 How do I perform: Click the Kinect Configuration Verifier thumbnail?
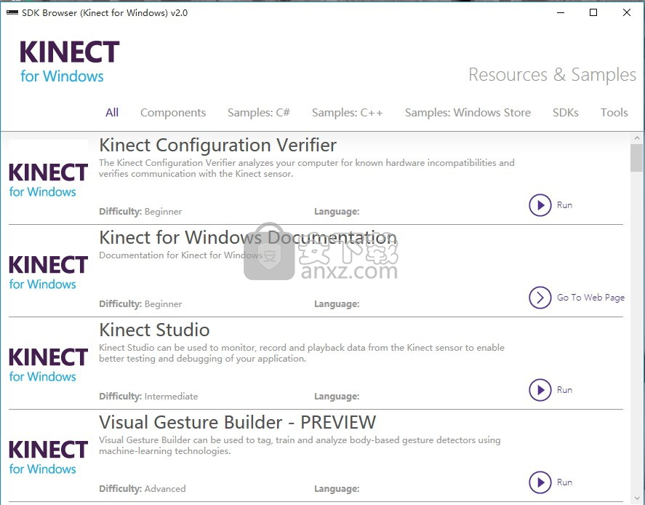(x=48, y=180)
